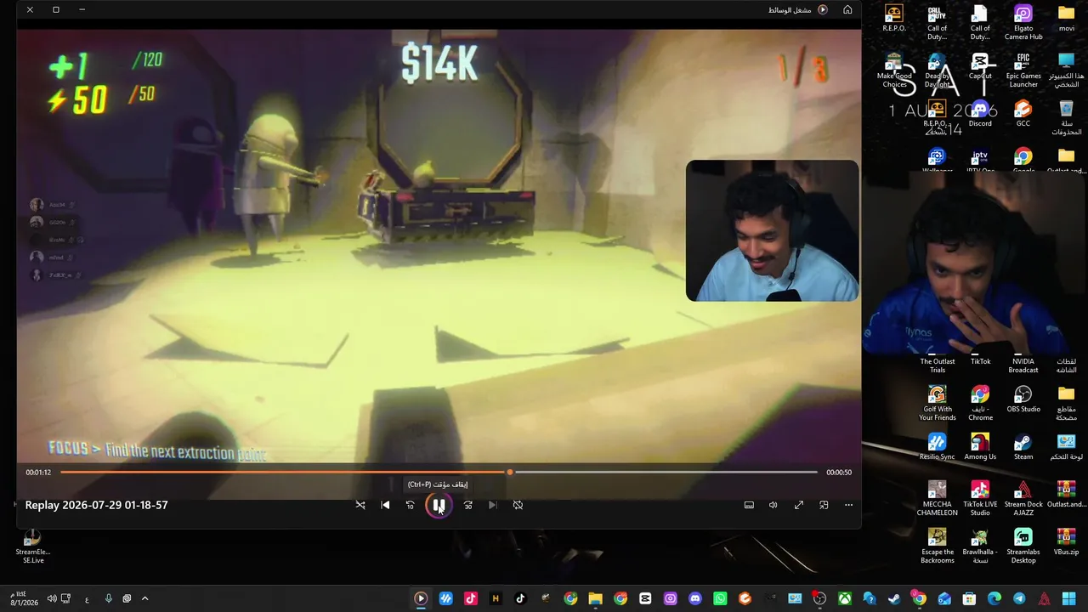Go to the previous track
The image size is (1088, 612).
[x=385, y=505]
